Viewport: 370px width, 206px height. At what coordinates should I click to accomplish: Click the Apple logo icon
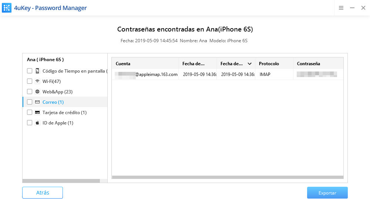37,123
